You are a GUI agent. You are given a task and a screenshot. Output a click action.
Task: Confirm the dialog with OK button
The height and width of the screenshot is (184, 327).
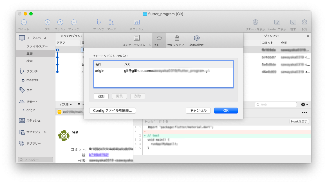226,110
